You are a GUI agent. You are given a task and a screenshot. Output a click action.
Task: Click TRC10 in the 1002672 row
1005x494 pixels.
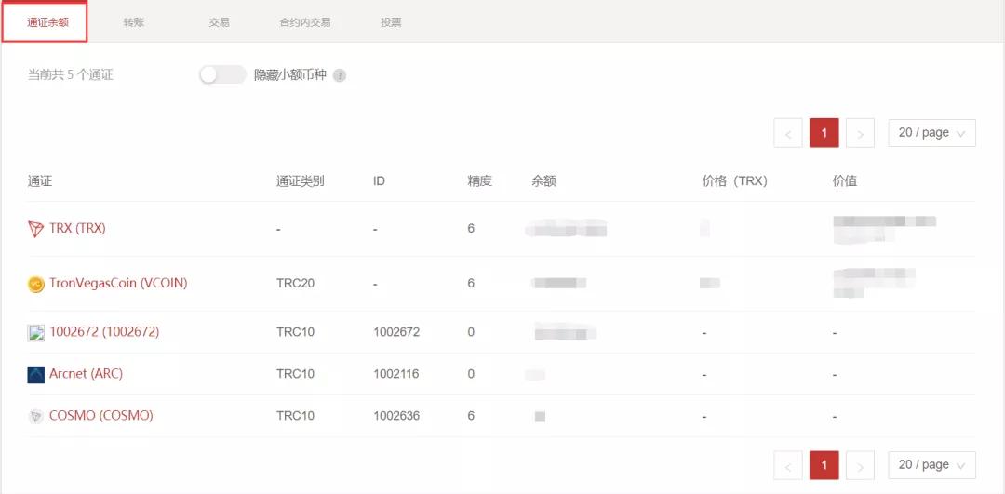coord(296,332)
